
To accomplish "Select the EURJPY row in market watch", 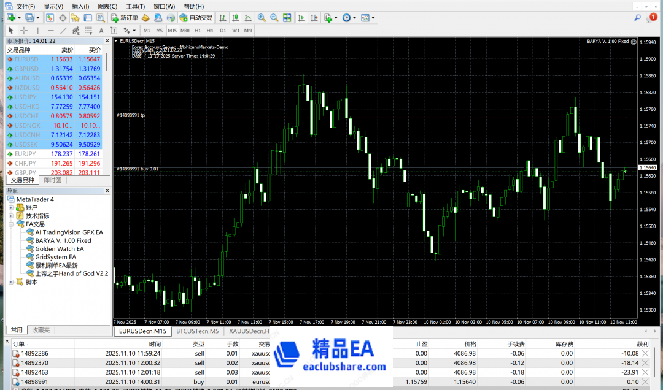I will [25, 154].
